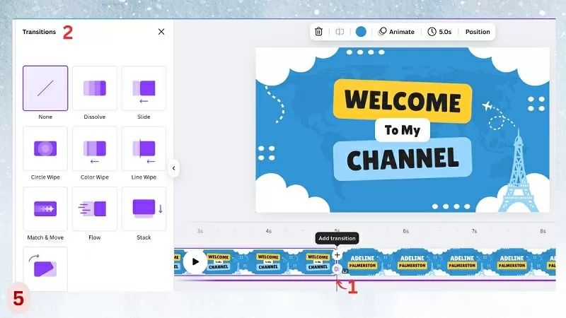The width and height of the screenshot is (566, 318).
Task: Select the None transition option
Action: (45, 88)
